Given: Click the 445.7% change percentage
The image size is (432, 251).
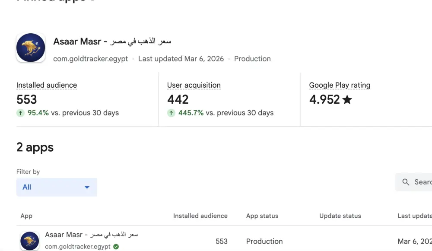Looking at the screenshot, I should point(191,113).
